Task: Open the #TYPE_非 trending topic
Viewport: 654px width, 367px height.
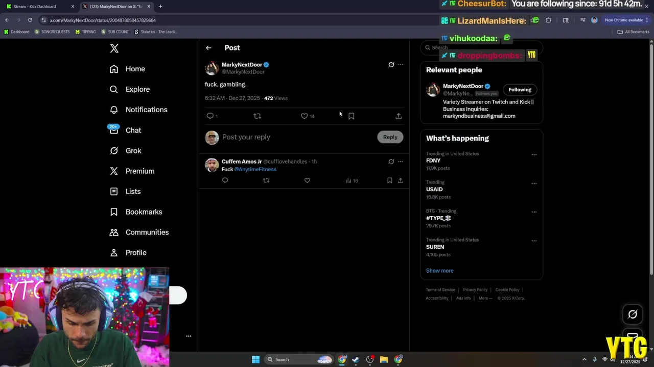Action: [438, 218]
